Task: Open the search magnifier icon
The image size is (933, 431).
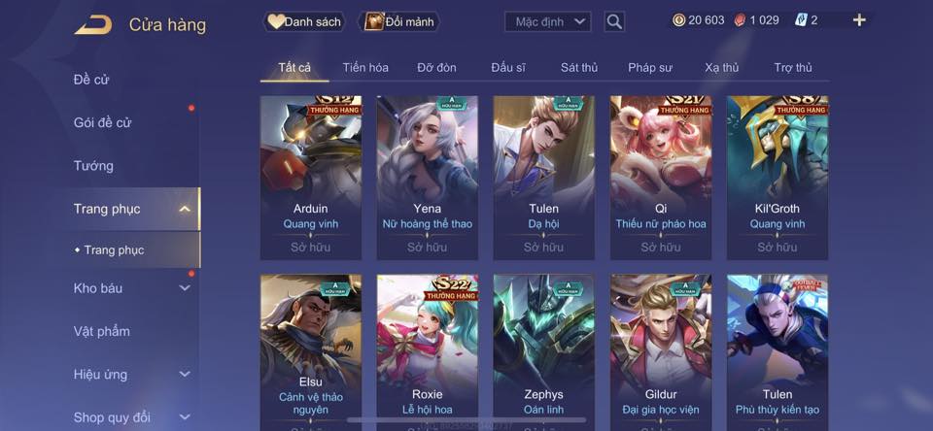Action: [x=614, y=22]
